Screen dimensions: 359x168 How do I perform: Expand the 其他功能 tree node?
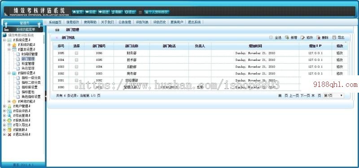pos(9,102)
